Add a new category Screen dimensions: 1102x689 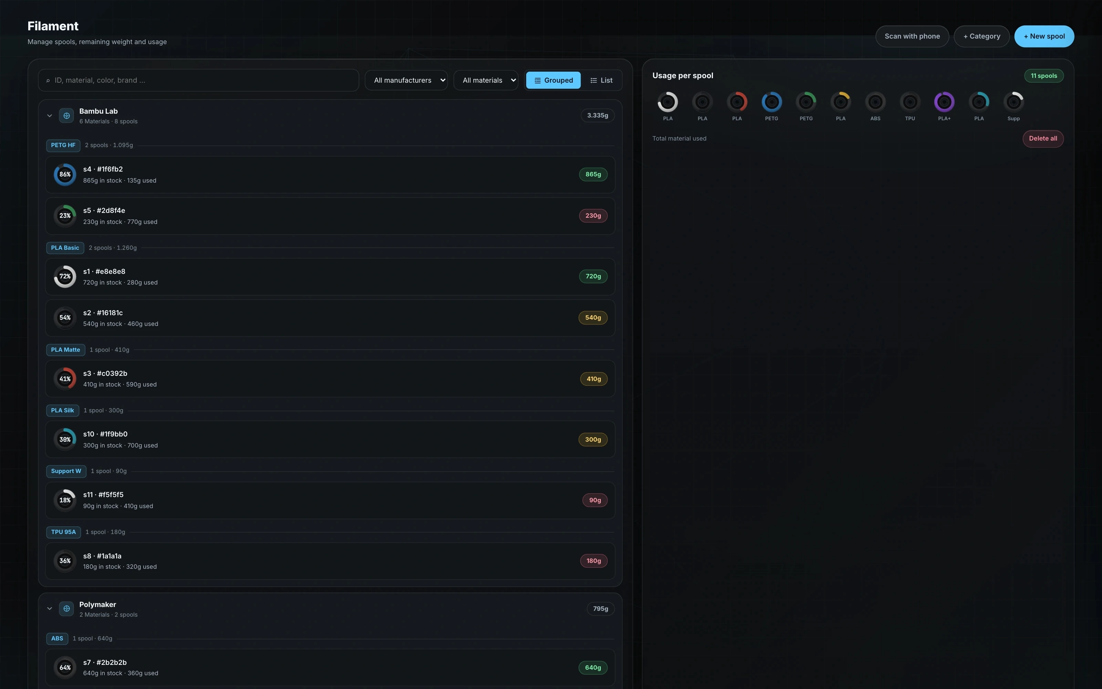click(x=982, y=37)
